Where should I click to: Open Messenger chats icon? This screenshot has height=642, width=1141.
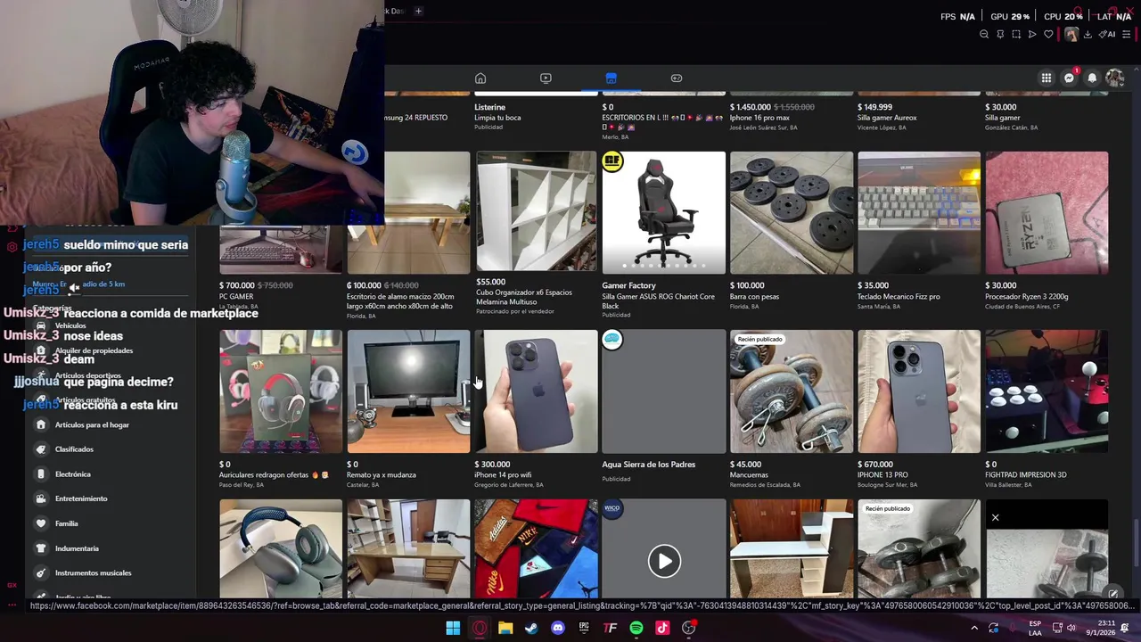click(1069, 78)
